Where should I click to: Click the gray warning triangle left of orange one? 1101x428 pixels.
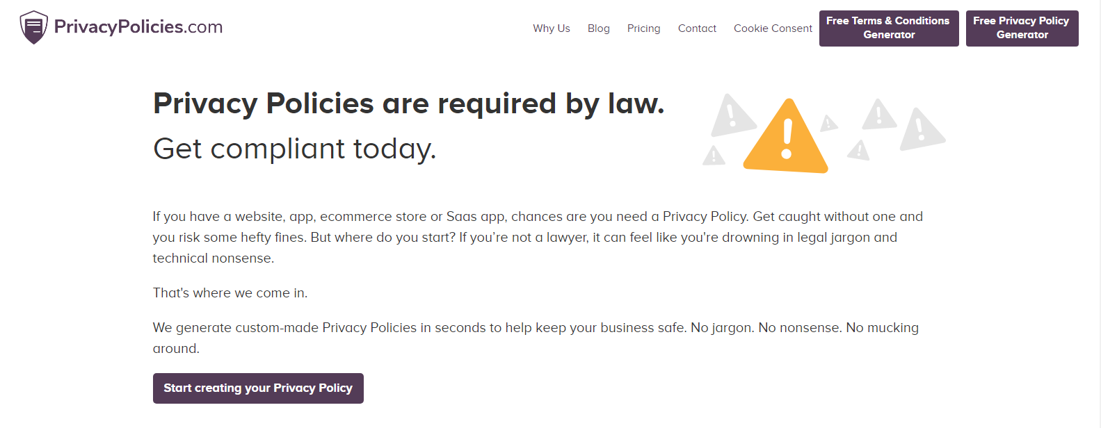(x=732, y=115)
